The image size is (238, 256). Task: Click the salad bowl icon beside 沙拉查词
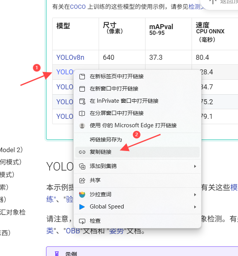[x=82, y=195]
